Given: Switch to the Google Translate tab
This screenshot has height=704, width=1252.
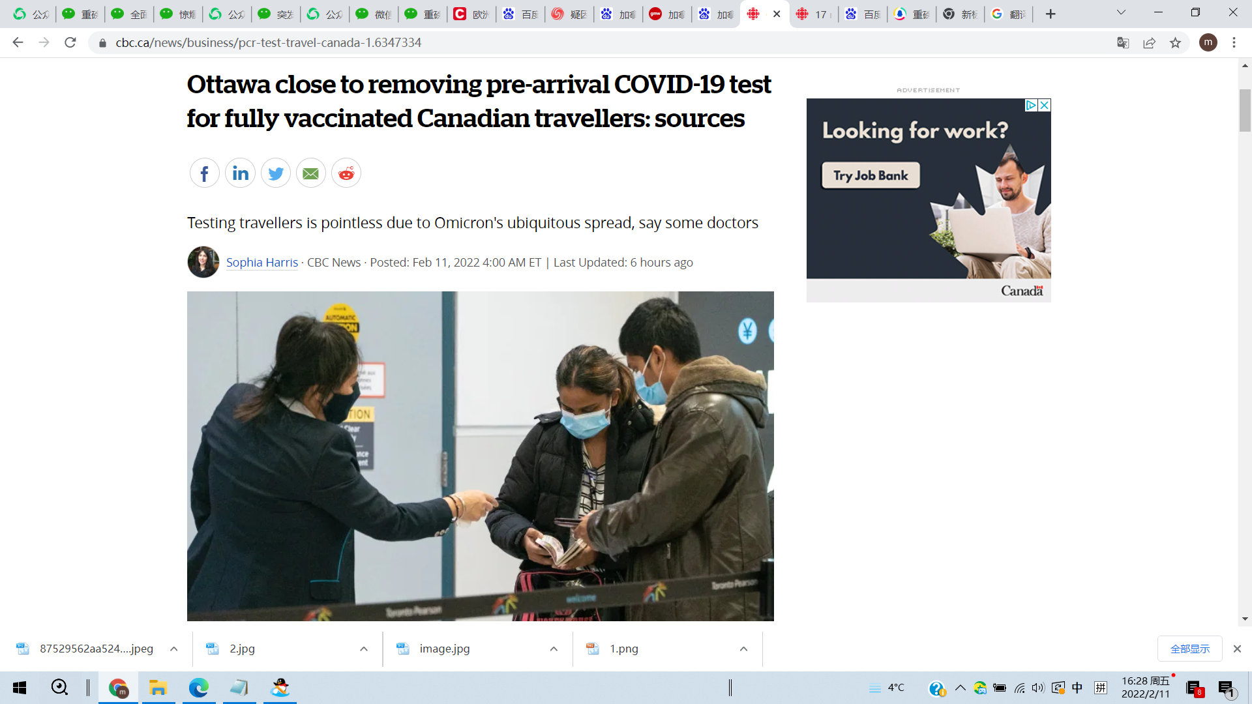Looking at the screenshot, I should click(x=1008, y=14).
